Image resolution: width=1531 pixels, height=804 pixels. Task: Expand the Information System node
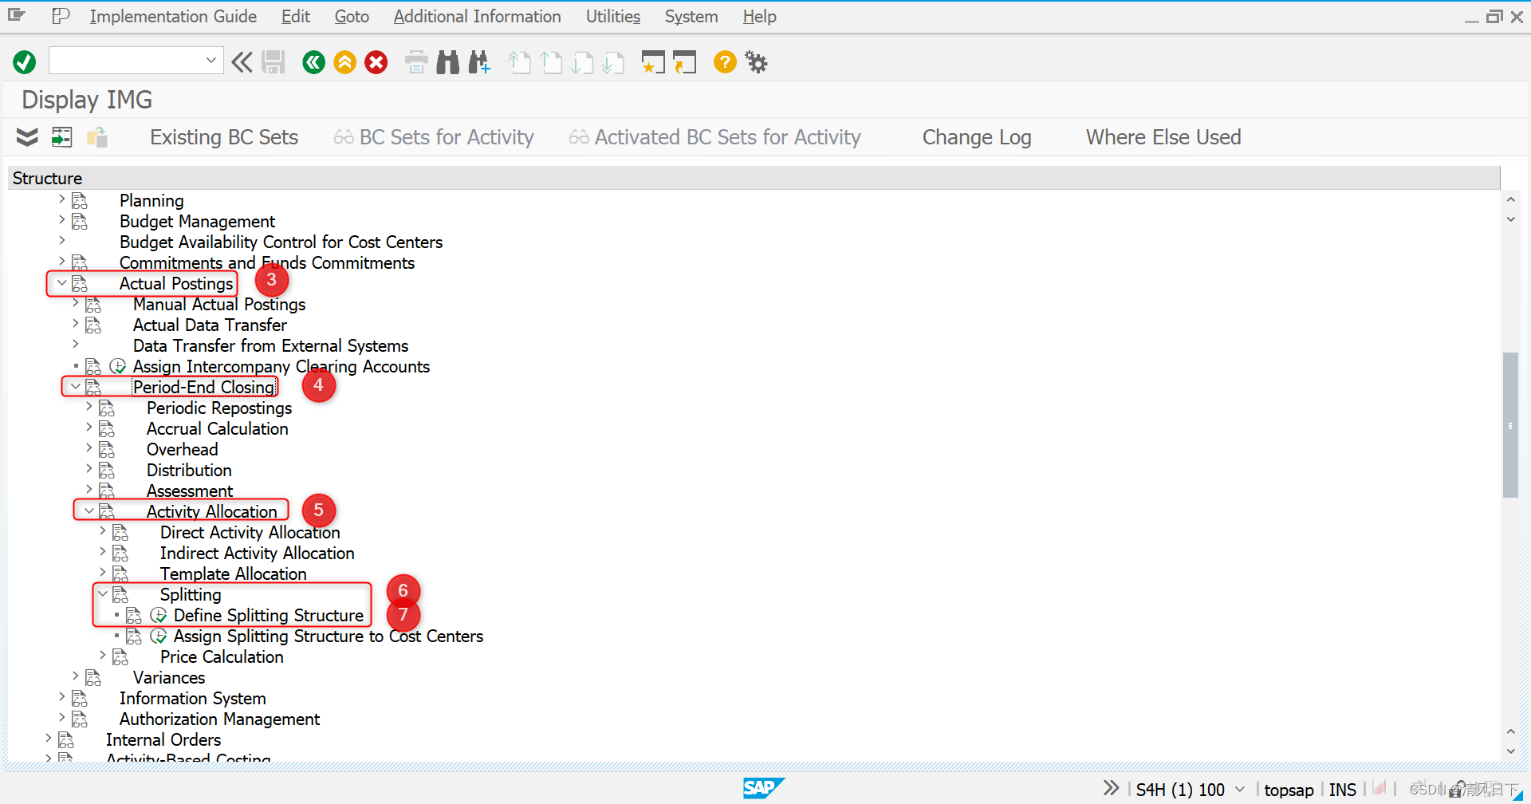point(61,696)
